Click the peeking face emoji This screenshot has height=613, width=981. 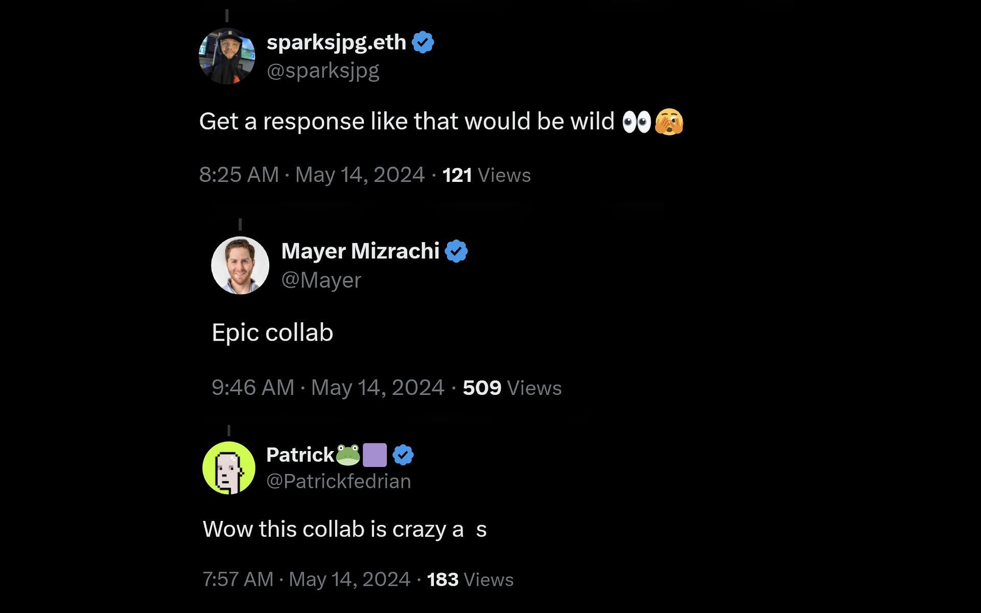[669, 122]
